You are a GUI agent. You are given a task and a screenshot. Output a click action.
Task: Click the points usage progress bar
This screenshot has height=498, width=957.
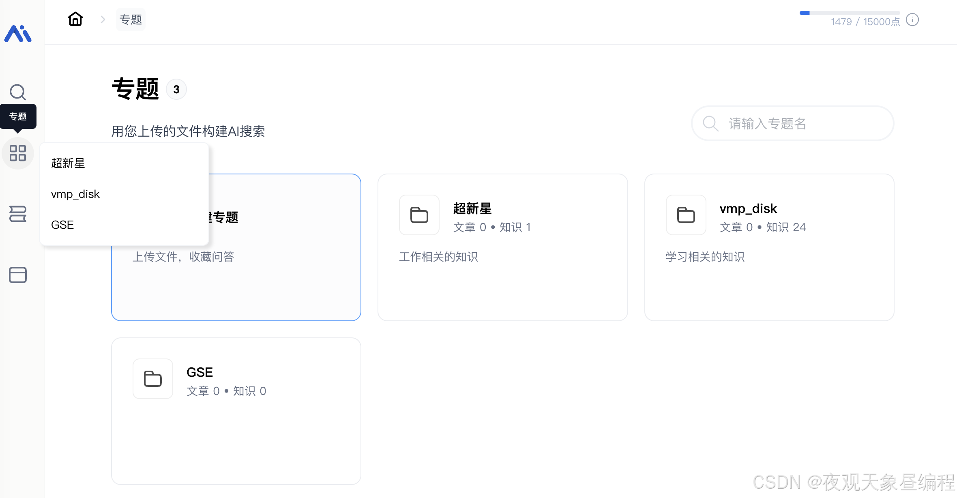(849, 13)
